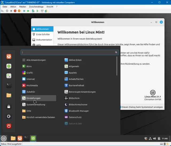Select the Büro category
The width and height of the screenshot is (171, 146).
tap(38, 66)
